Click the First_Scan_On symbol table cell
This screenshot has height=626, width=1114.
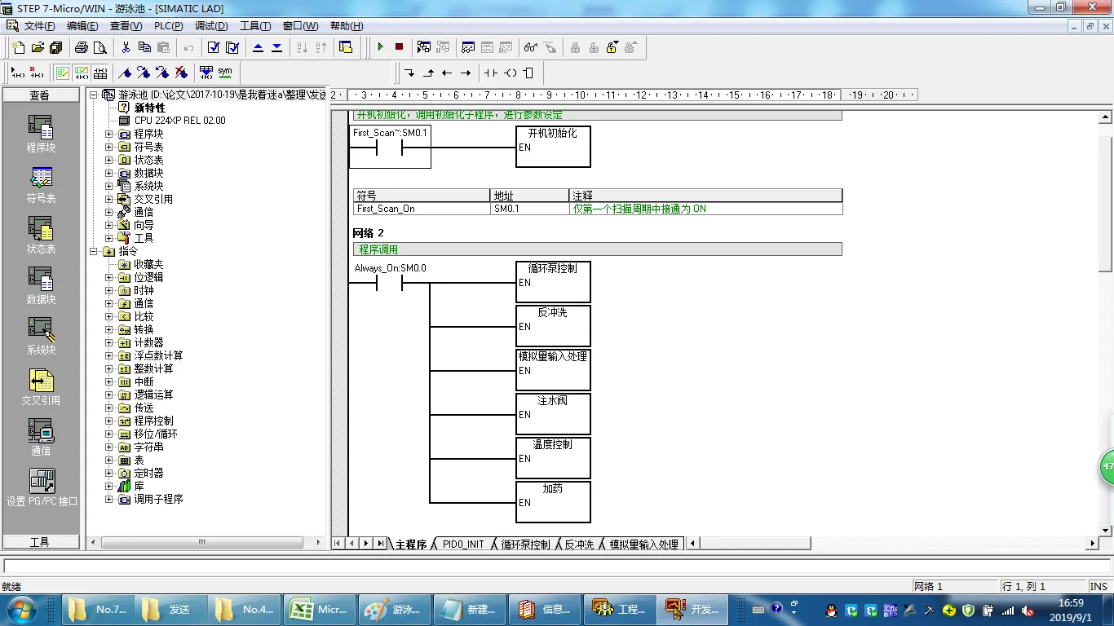pyautogui.click(x=422, y=209)
